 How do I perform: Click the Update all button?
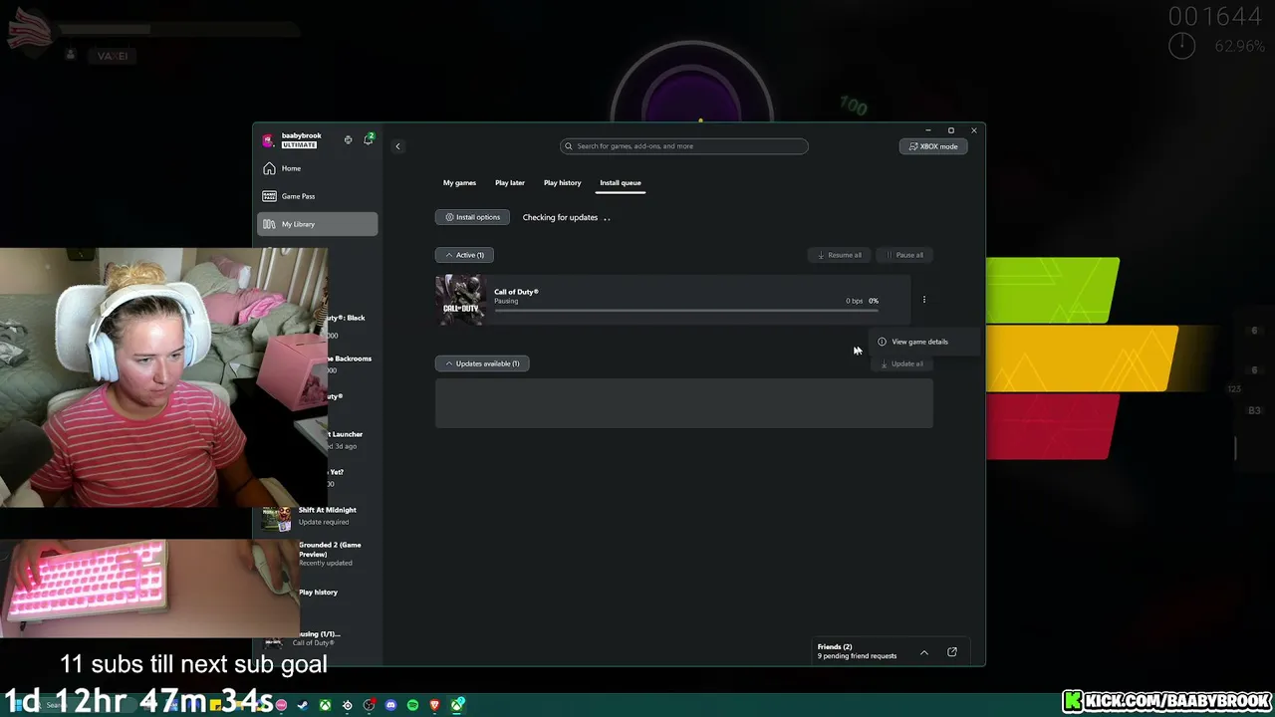click(901, 363)
